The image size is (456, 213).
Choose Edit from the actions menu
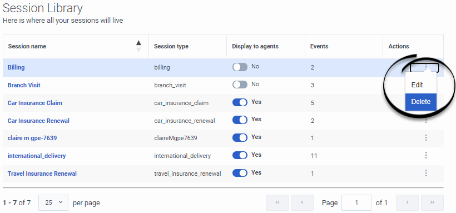(x=417, y=85)
